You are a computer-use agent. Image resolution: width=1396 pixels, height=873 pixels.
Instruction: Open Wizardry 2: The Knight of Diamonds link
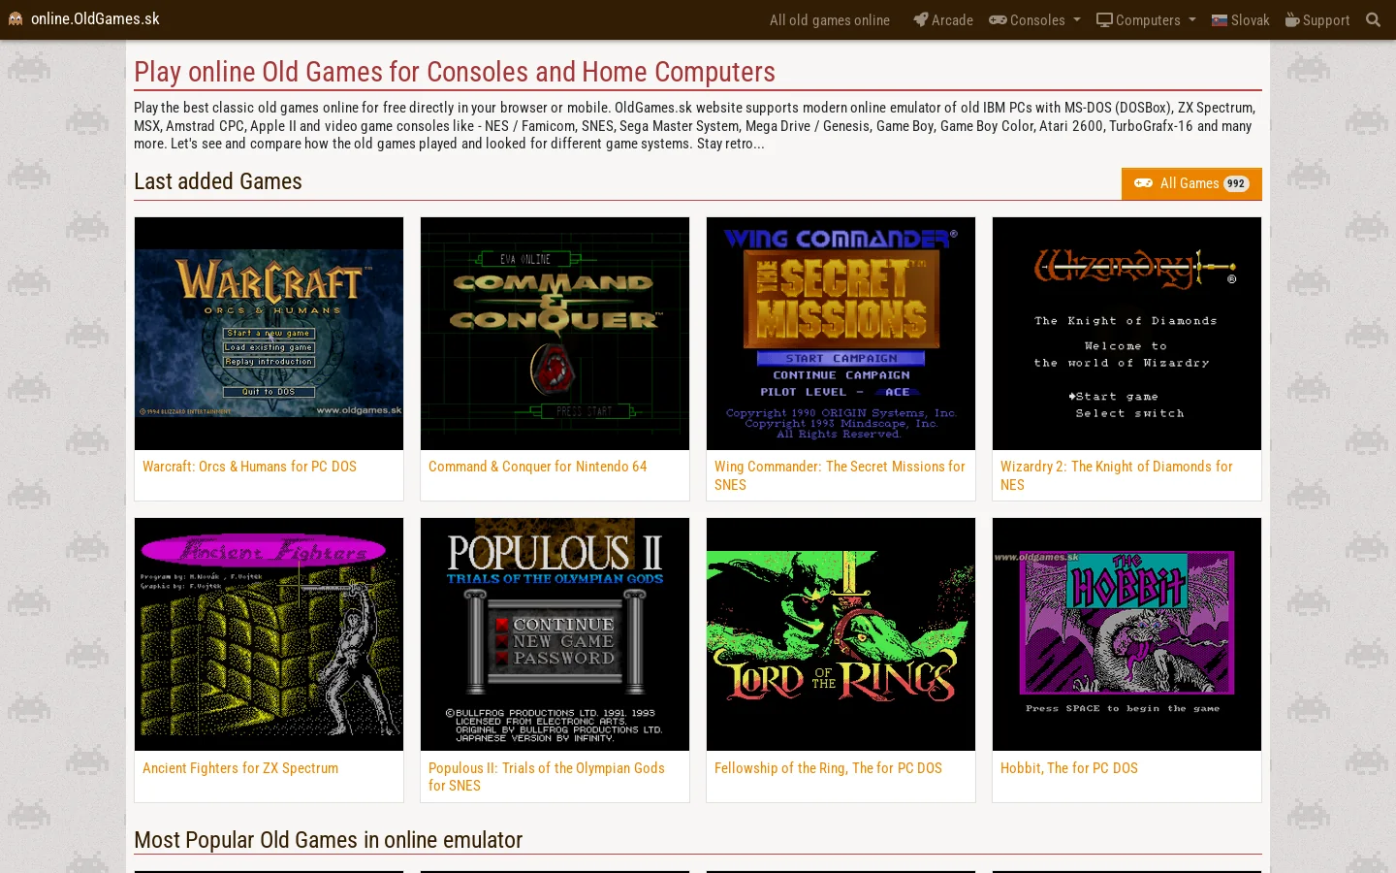[x=1117, y=475]
